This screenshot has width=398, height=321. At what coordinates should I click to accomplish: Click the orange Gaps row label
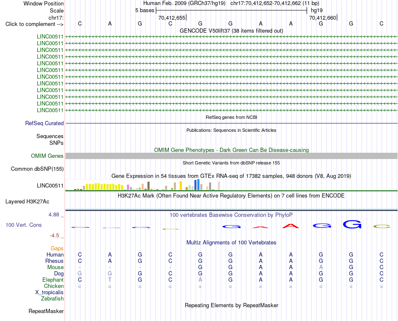pos(57,249)
